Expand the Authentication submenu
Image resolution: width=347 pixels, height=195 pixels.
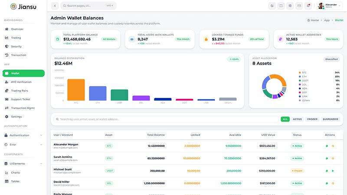(23, 135)
